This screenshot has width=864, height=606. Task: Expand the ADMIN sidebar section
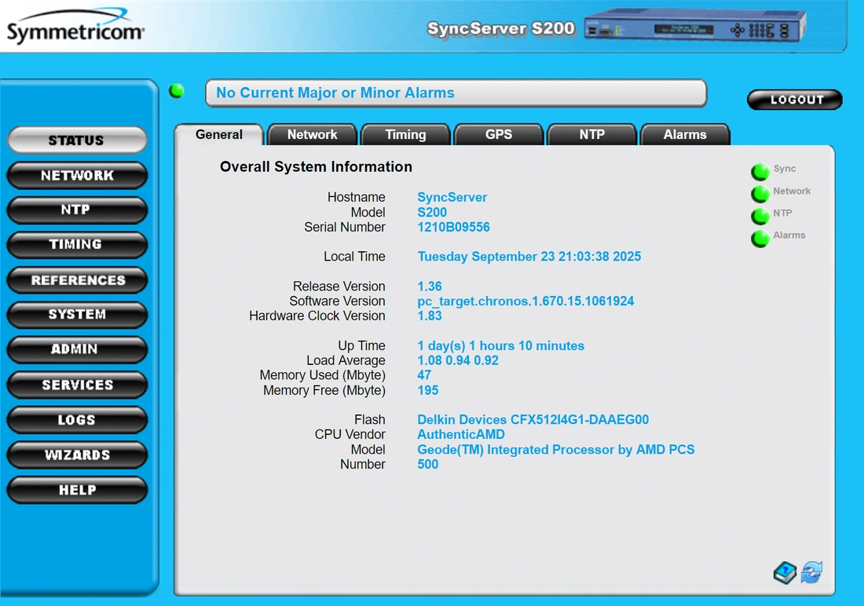pos(77,349)
